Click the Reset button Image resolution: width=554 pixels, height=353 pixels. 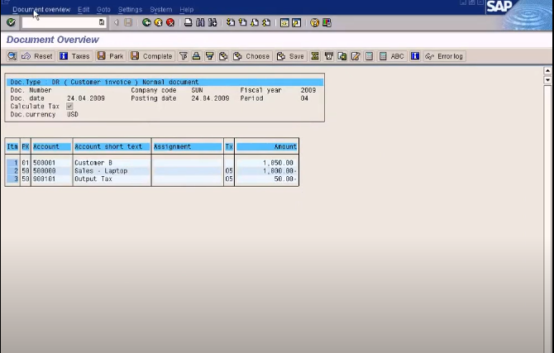[x=36, y=56]
